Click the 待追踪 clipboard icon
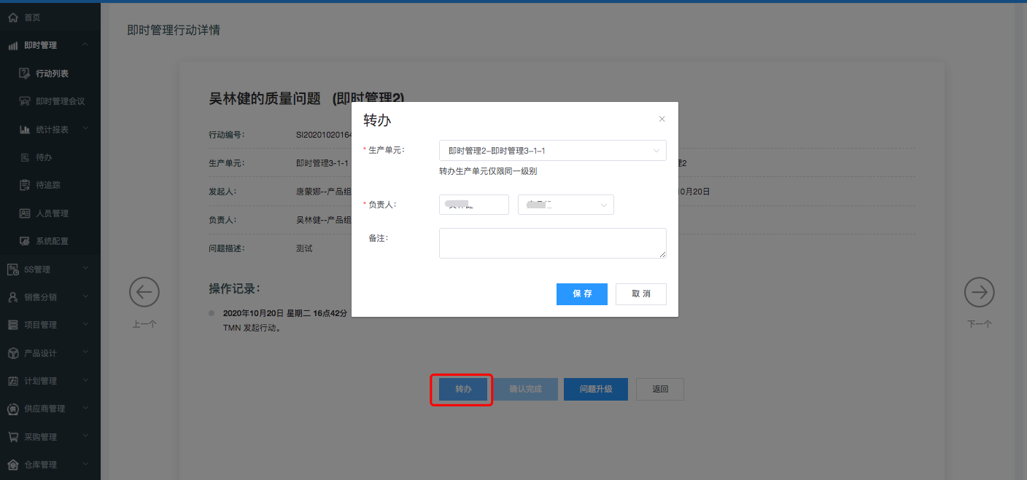The width and height of the screenshot is (1027, 480). (24, 186)
